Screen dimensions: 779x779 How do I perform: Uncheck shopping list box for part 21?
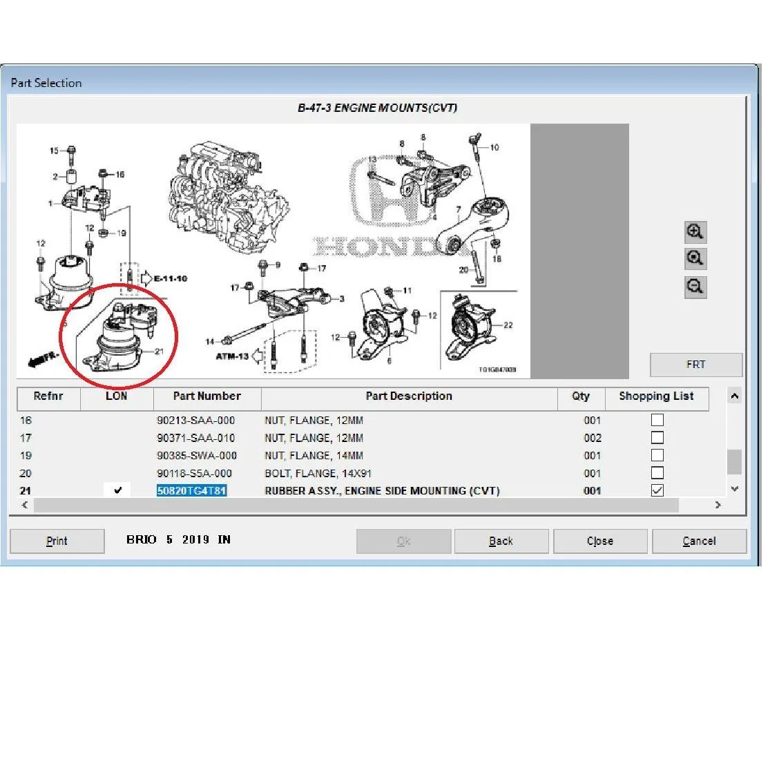click(x=657, y=490)
